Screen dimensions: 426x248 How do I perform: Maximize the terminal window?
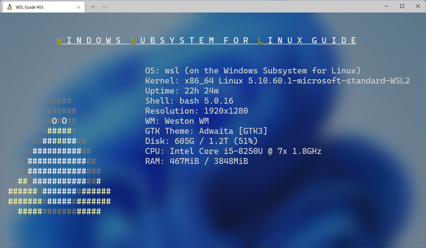pyautogui.click(x=402, y=6)
